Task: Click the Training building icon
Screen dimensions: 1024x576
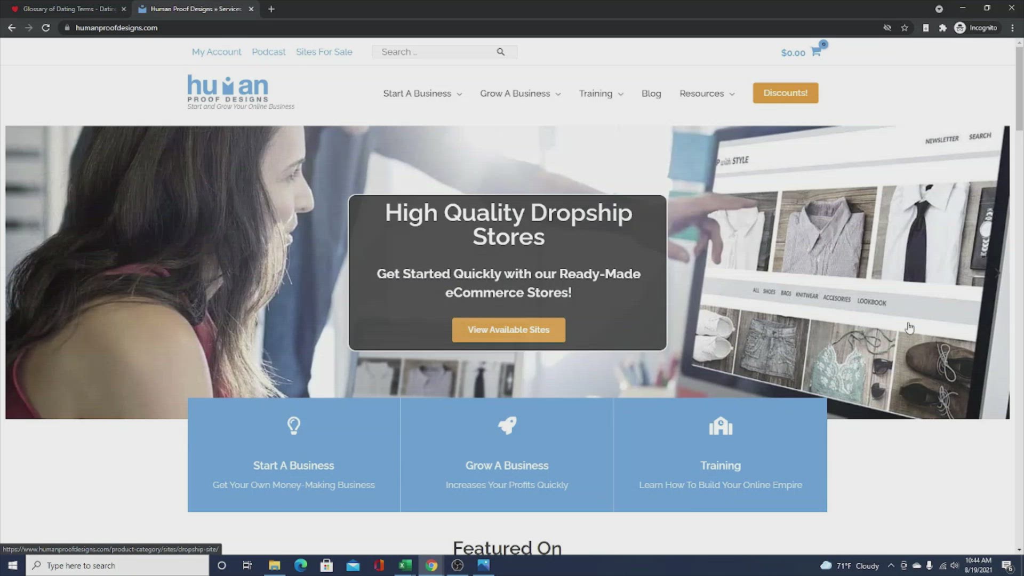Action: coord(721,426)
